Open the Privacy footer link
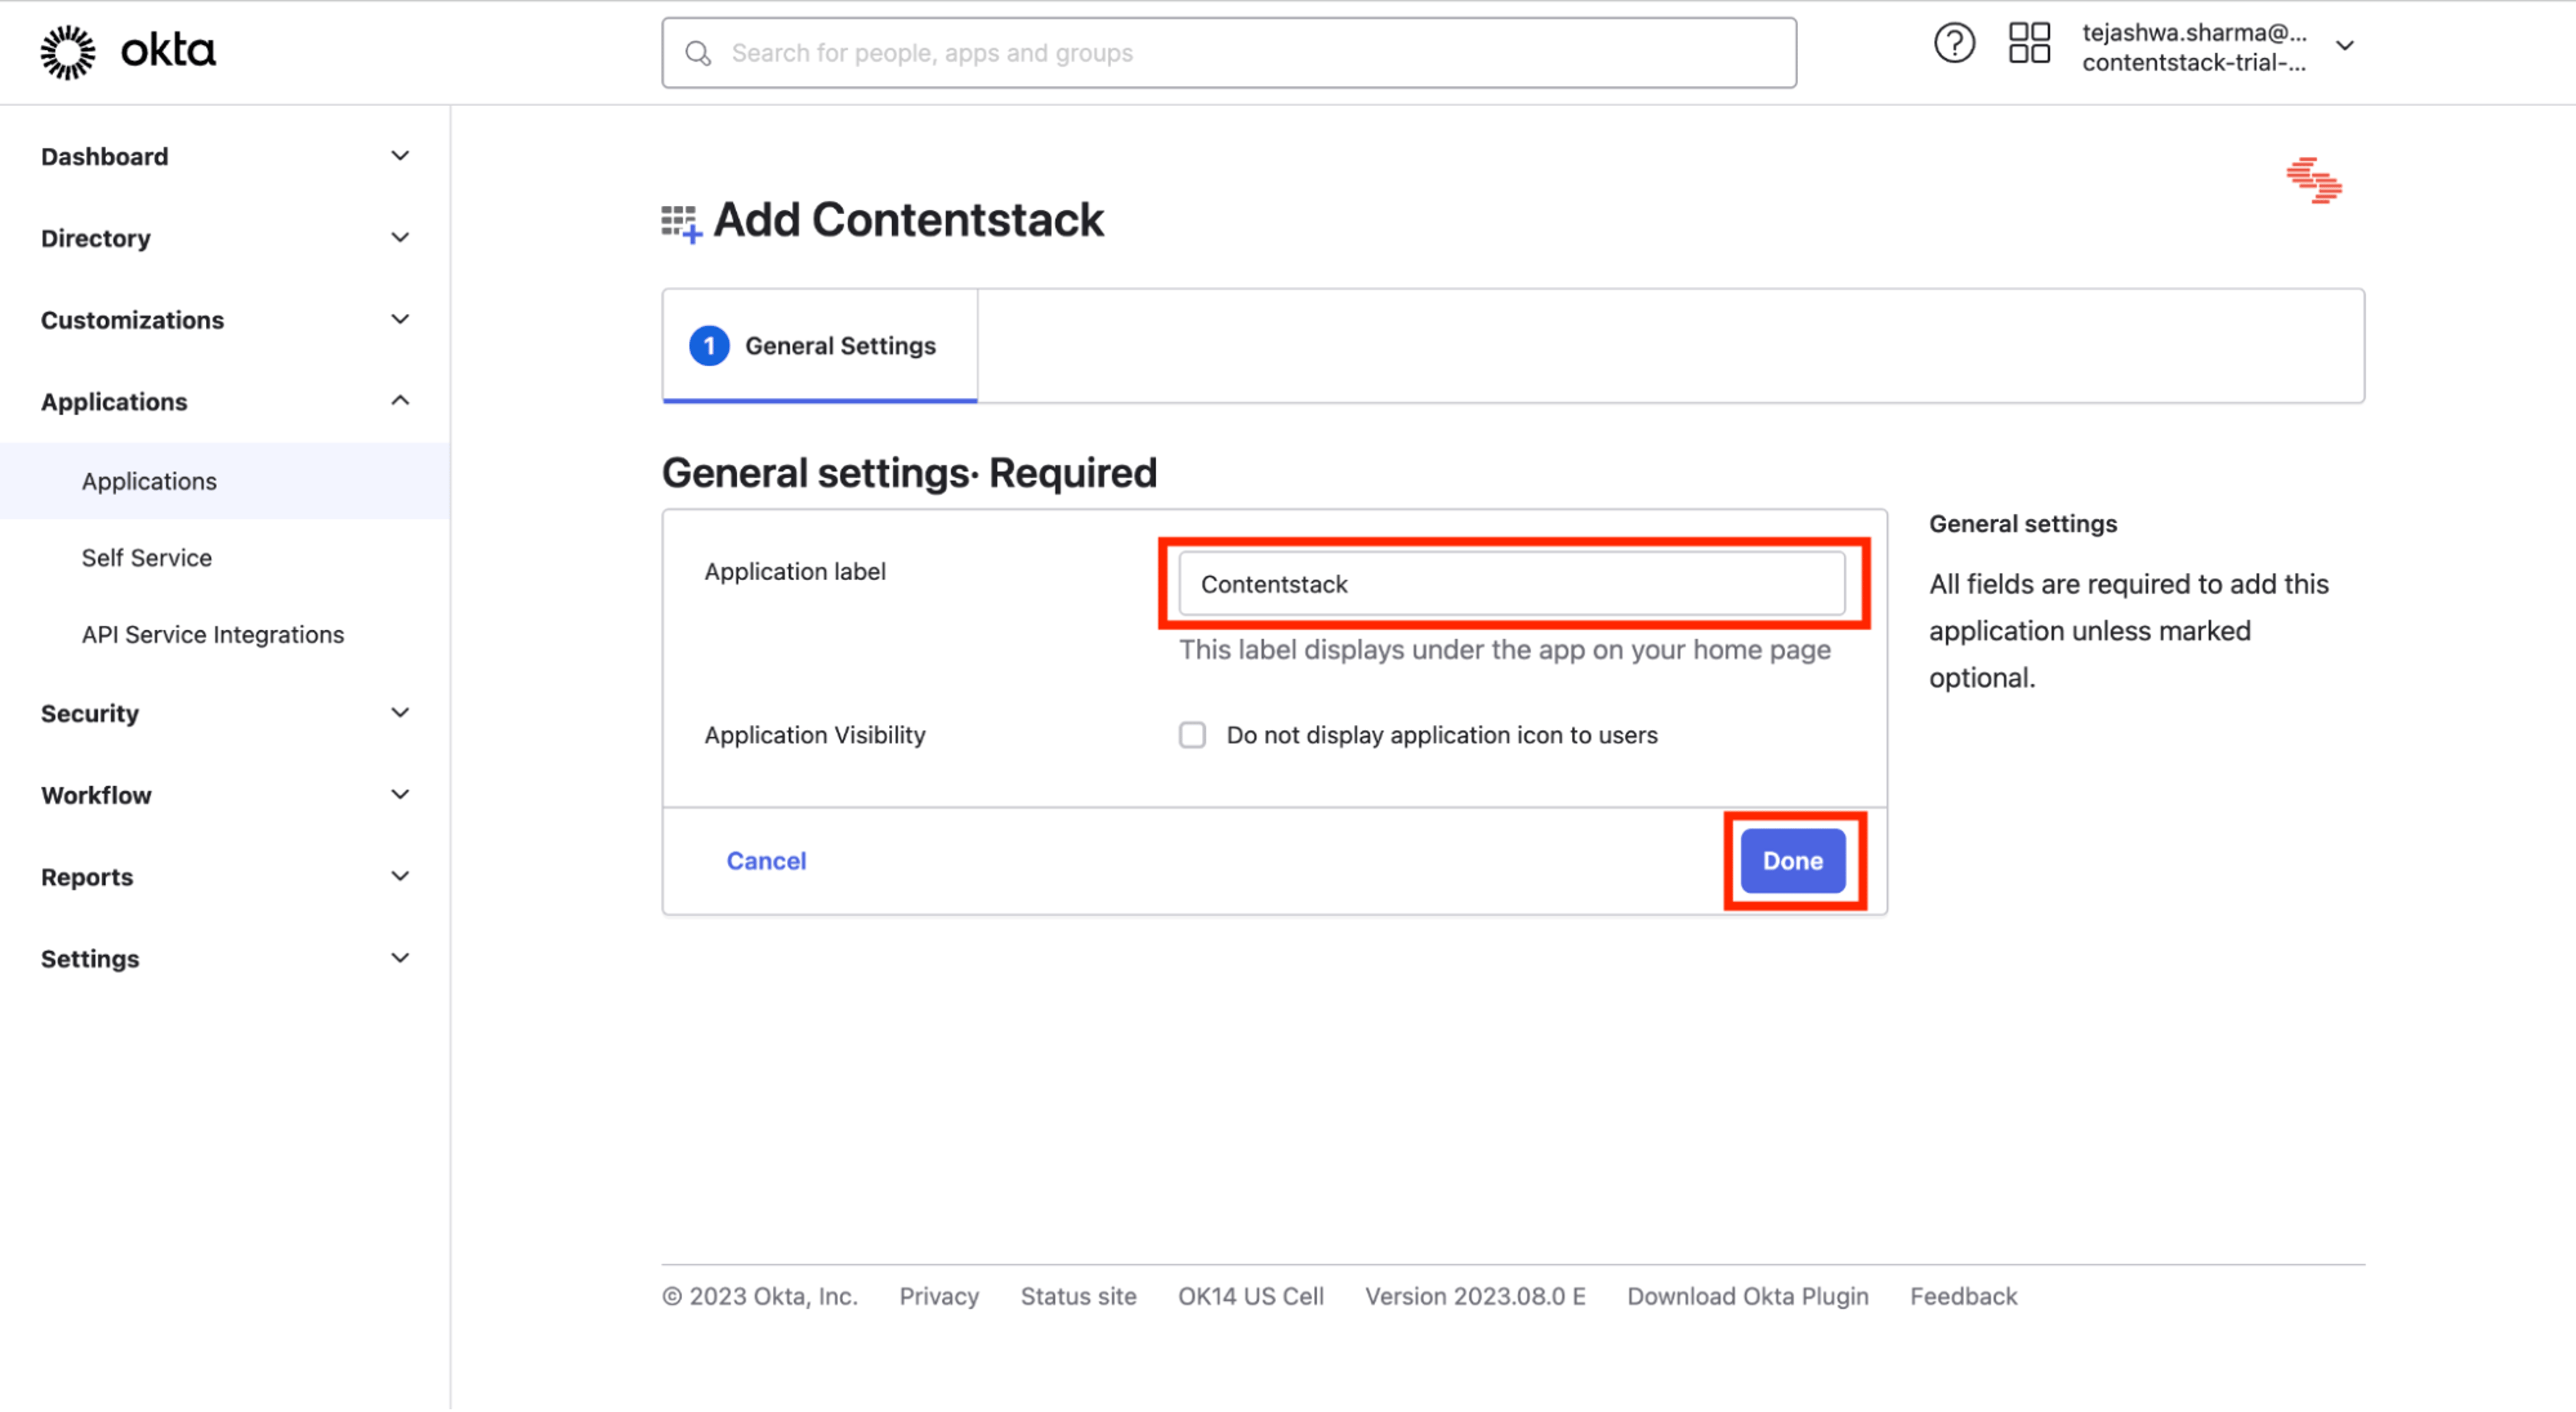2576x1412 pixels. [939, 1297]
